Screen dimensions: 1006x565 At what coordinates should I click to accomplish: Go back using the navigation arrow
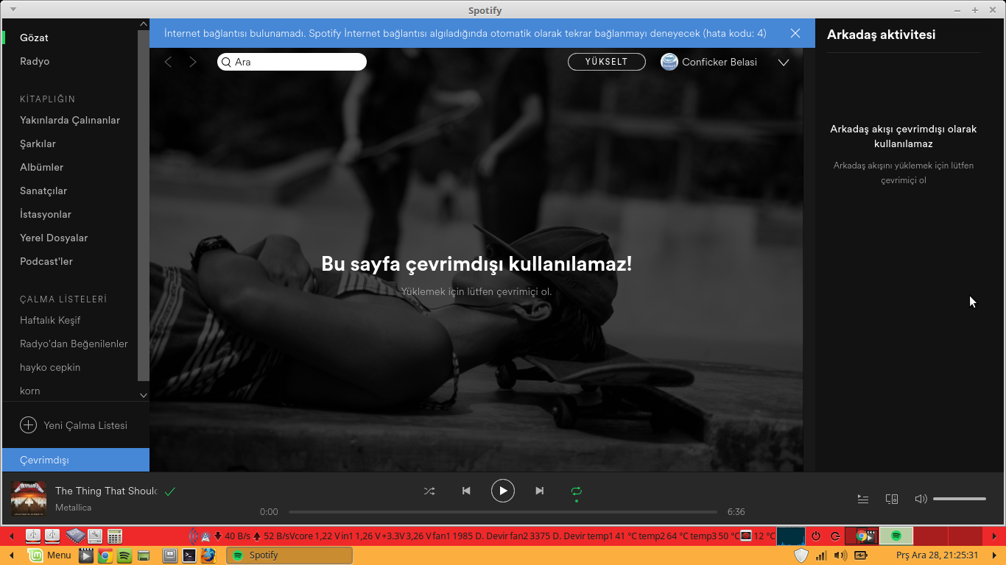point(168,62)
